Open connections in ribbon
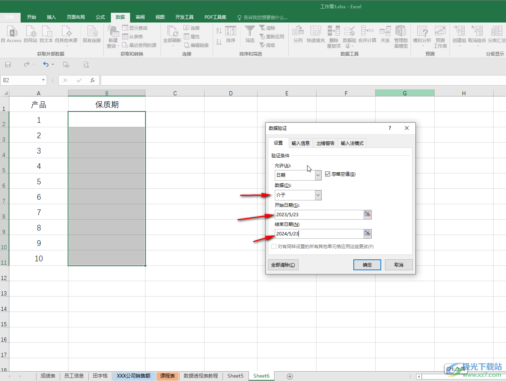 click(x=192, y=28)
